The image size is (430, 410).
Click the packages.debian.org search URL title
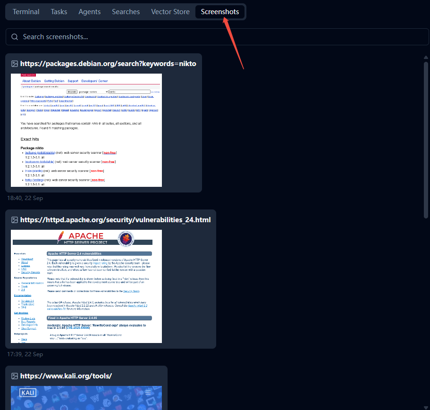(x=108, y=64)
